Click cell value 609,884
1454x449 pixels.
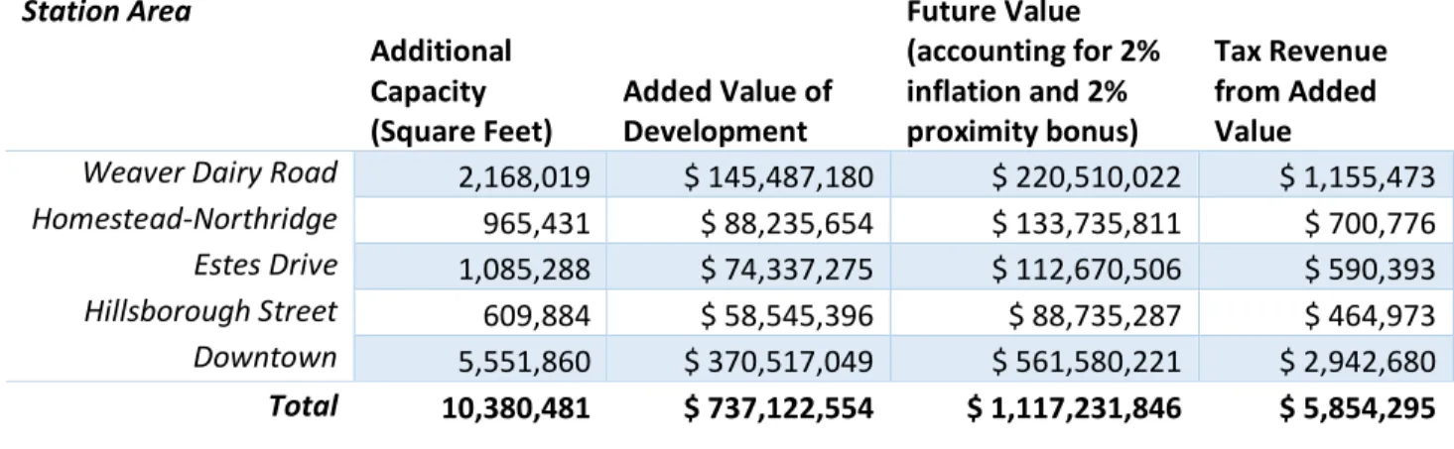pos(537,316)
